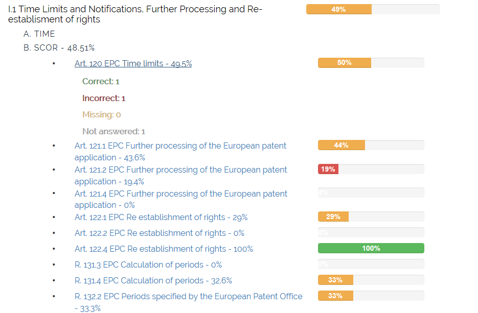Open Art. 122.1 EPC Re establishment link

tap(161, 218)
